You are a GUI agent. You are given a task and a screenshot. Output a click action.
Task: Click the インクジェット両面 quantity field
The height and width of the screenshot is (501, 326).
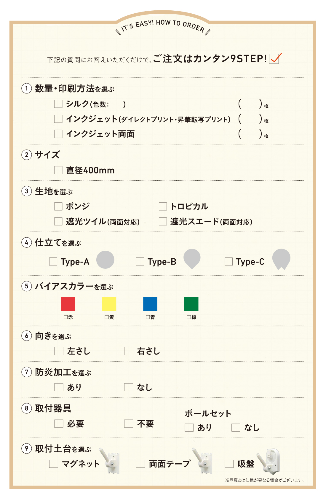[x=250, y=134]
